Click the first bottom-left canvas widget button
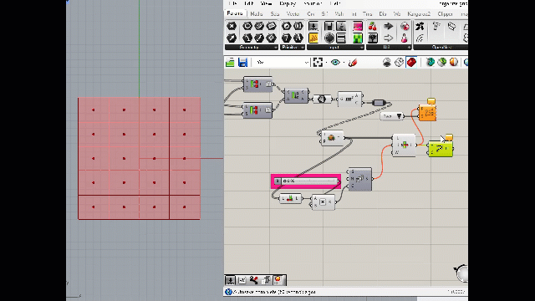Image resolution: width=535 pixels, height=301 pixels. coord(231,280)
